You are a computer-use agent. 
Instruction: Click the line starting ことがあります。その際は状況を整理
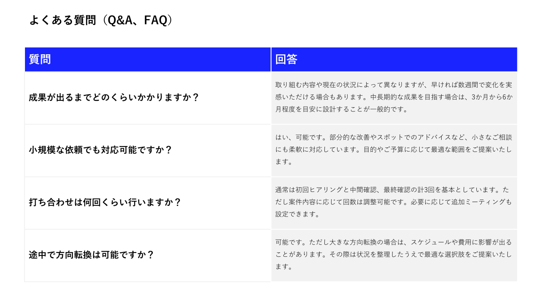393,255
